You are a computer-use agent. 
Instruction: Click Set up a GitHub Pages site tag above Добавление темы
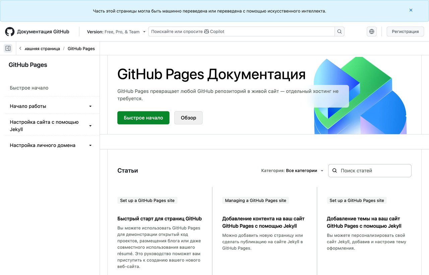click(357, 200)
